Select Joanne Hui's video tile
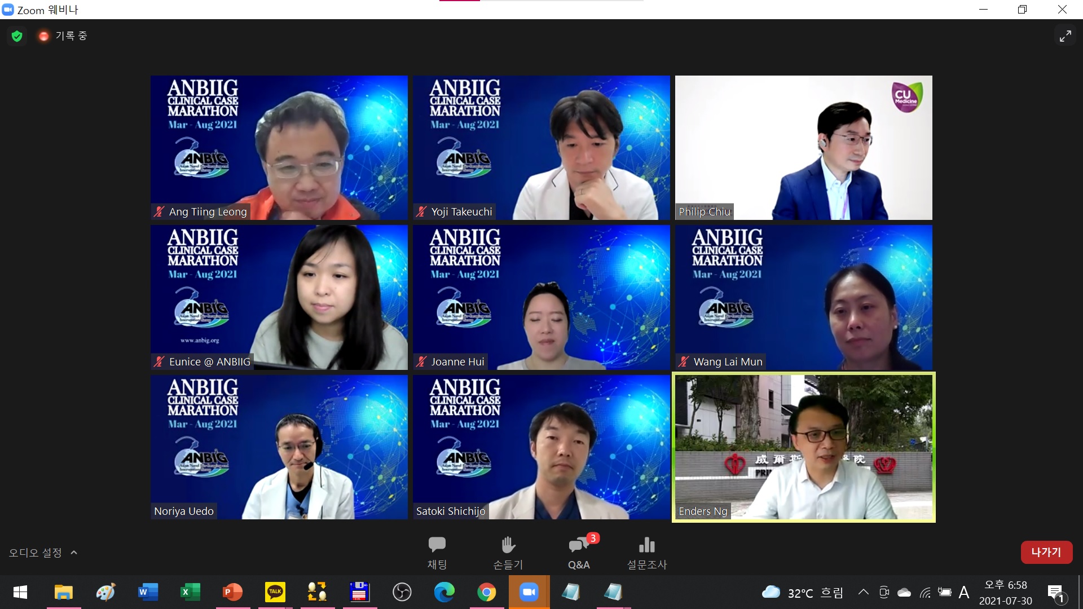1083x609 pixels. click(541, 297)
